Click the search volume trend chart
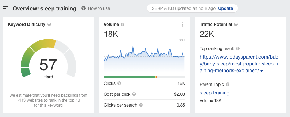Viewport: 290px width, 117px height. (x=145, y=58)
